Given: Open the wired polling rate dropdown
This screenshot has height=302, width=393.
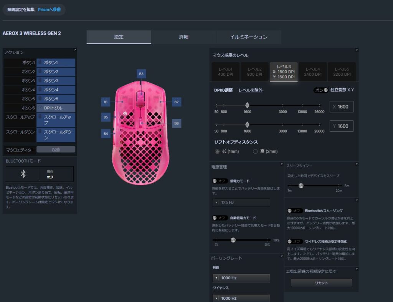Looking at the screenshot, I should (x=241, y=278).
